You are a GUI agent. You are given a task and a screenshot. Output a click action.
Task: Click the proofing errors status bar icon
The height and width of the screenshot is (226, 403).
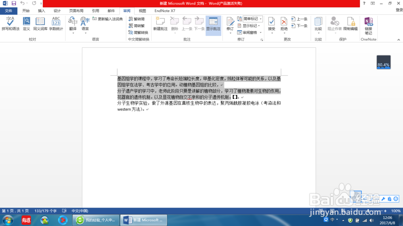64,211
